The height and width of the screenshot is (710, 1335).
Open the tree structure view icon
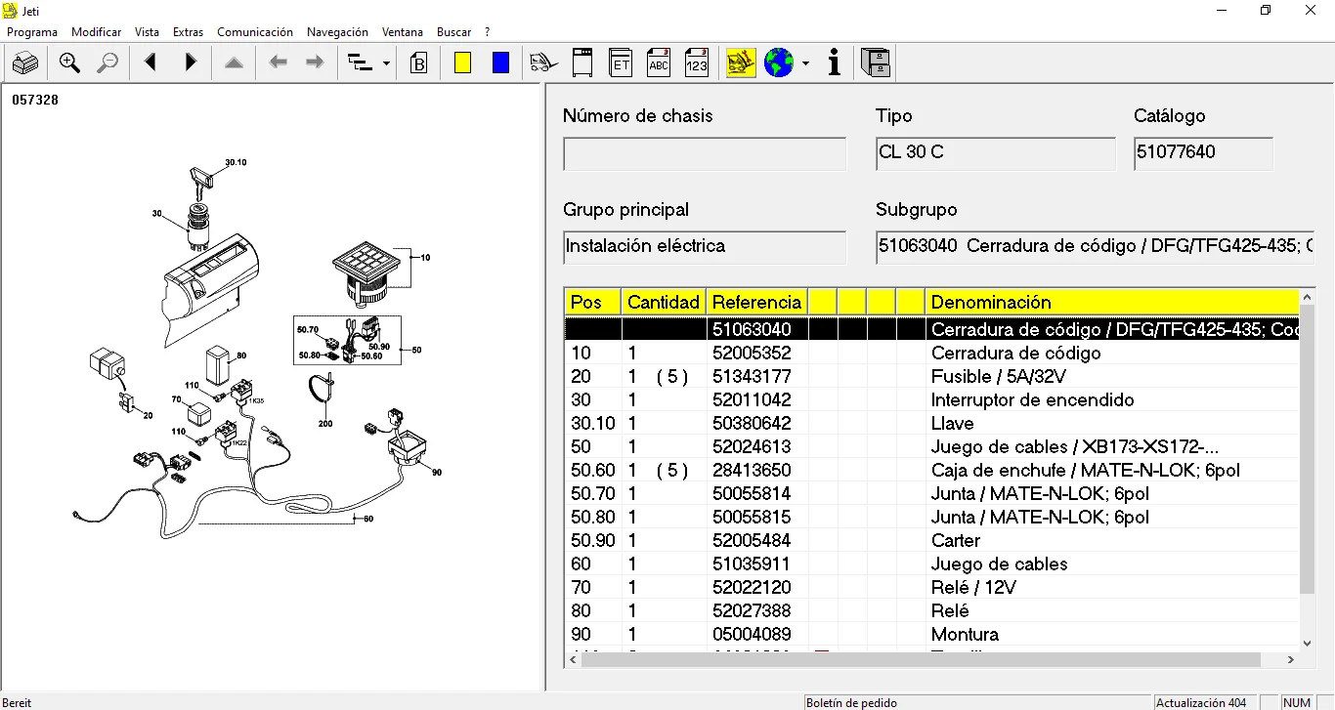pyautogui.click(x=361, y=63)
